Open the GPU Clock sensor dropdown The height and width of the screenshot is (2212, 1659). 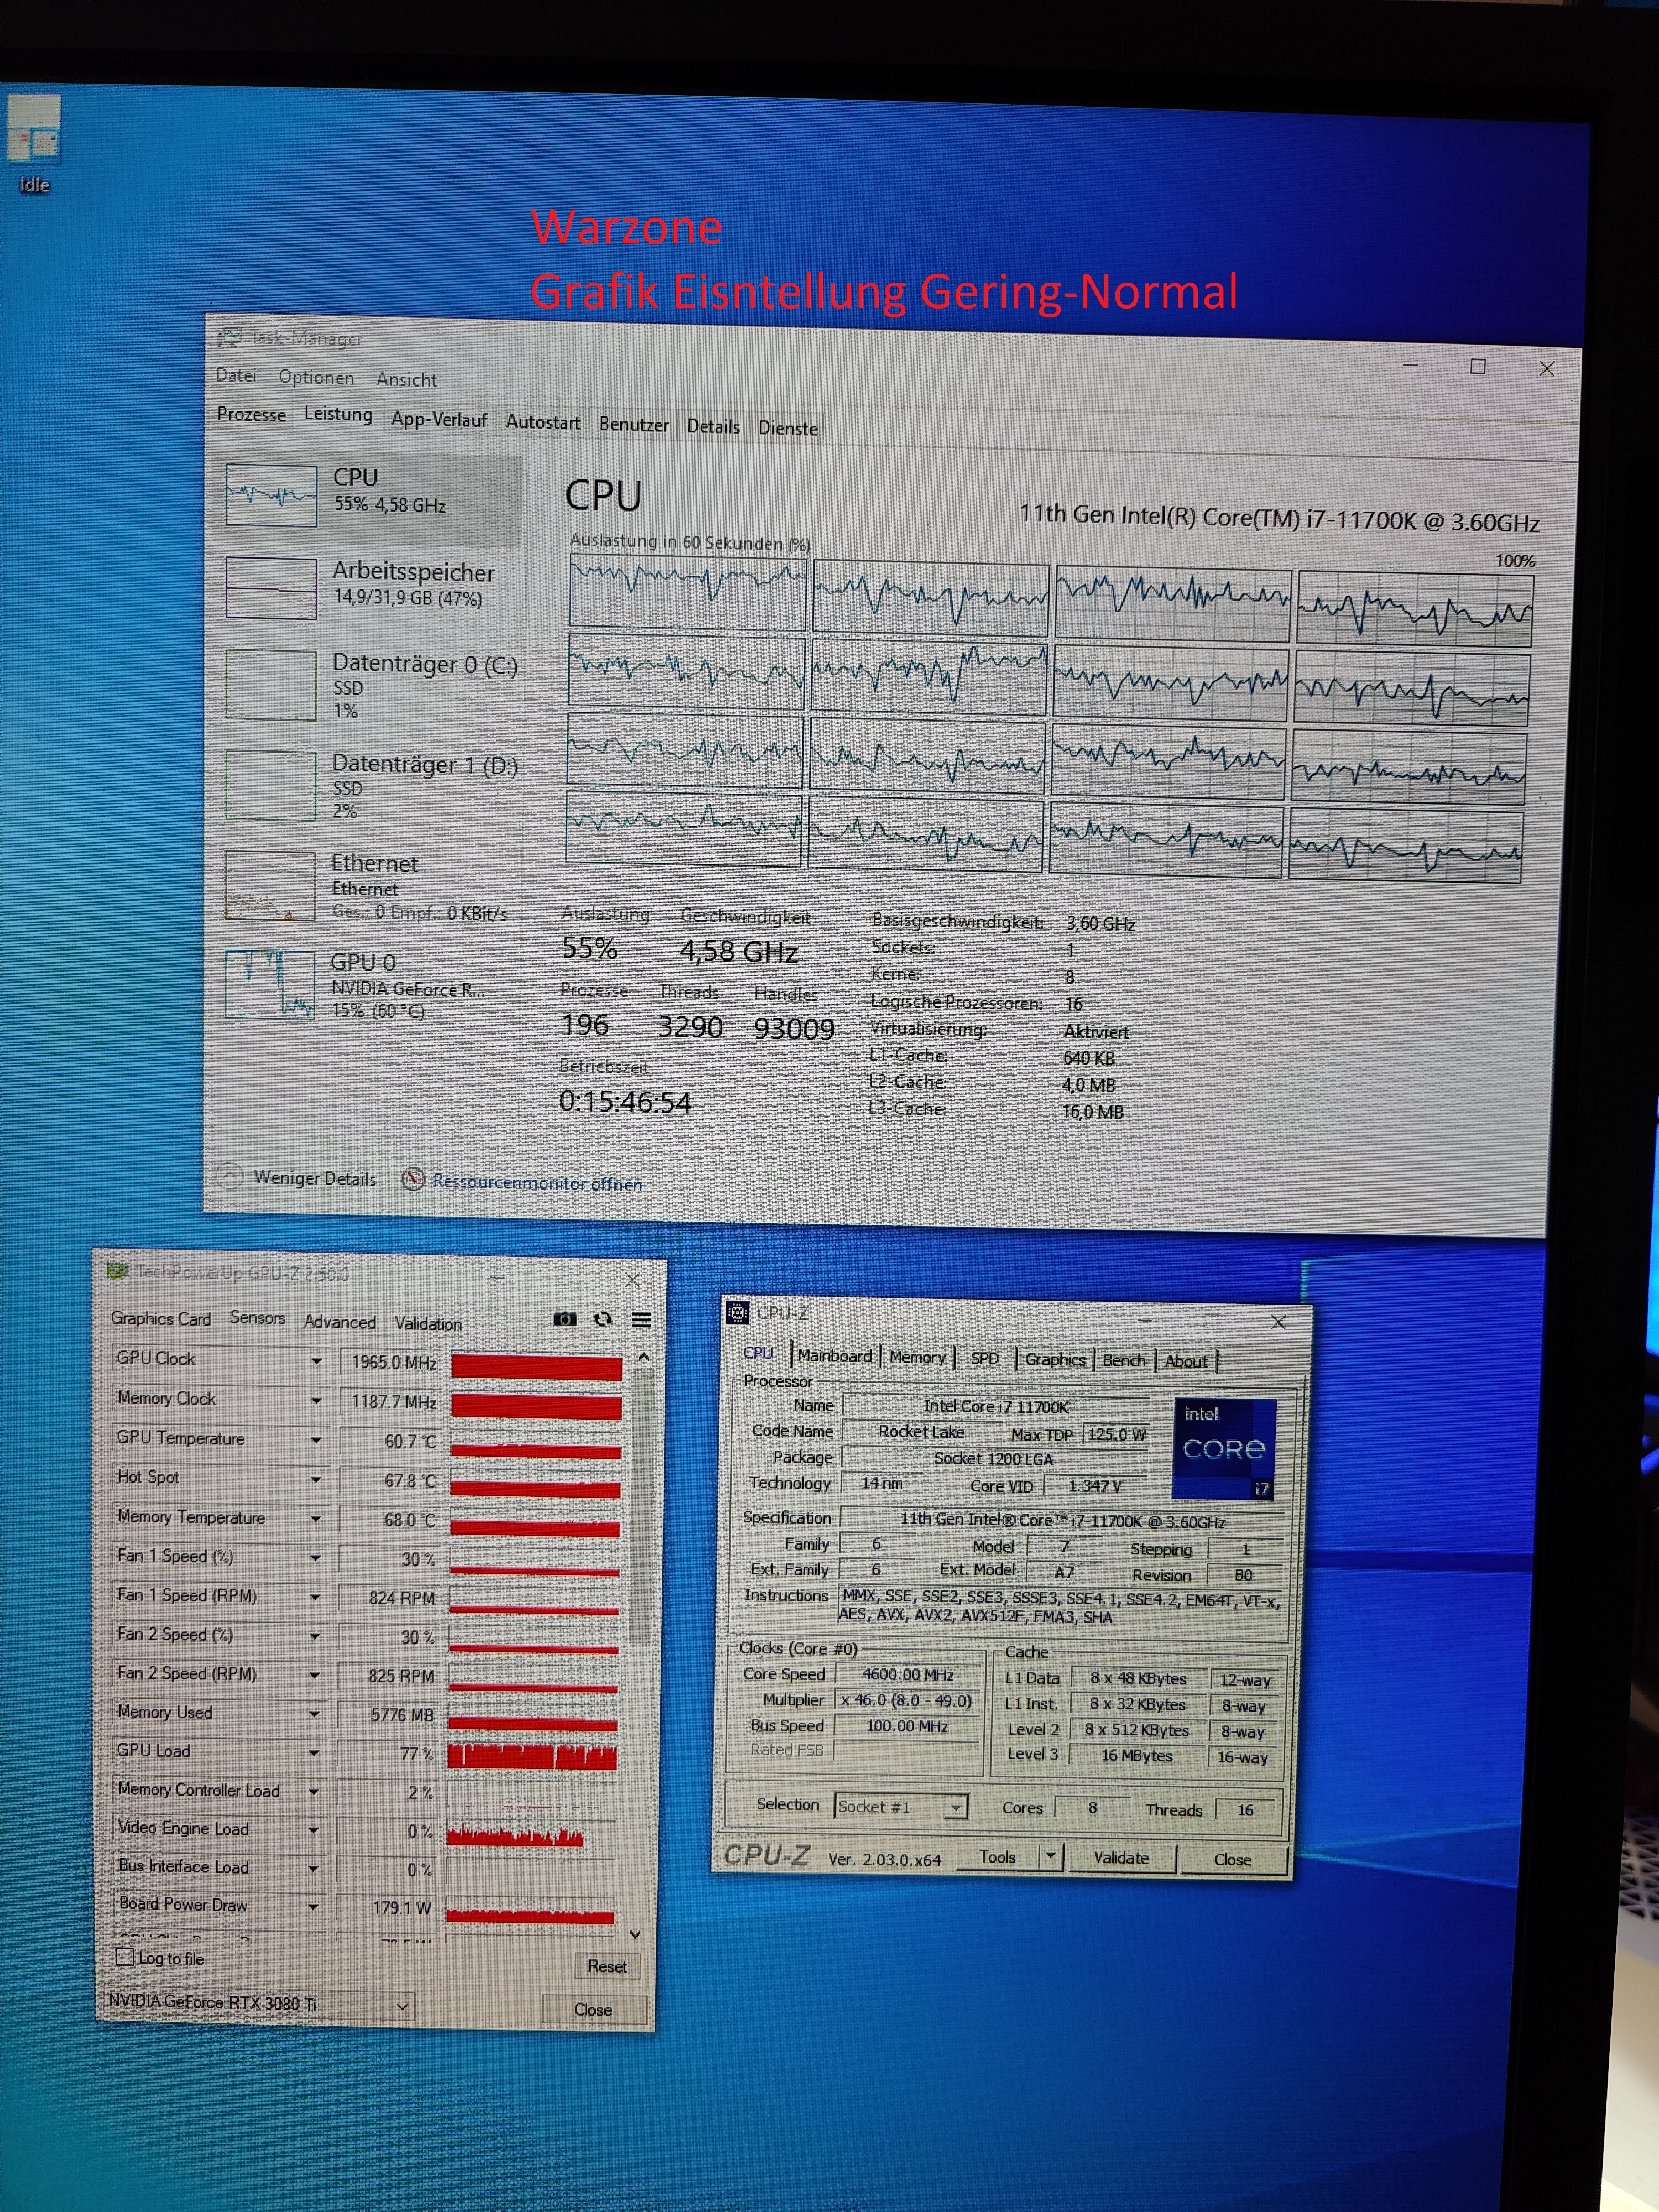(316, 1361)
